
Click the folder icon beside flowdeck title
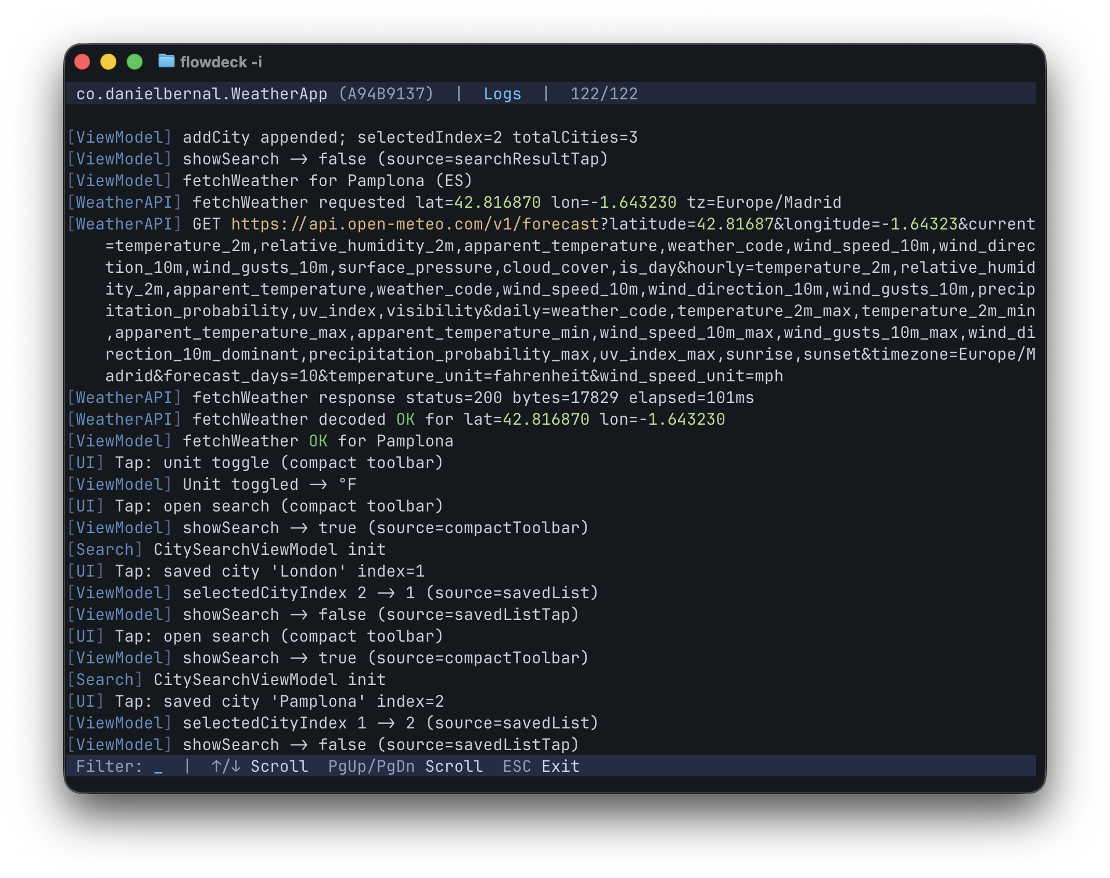pos(166,61)
